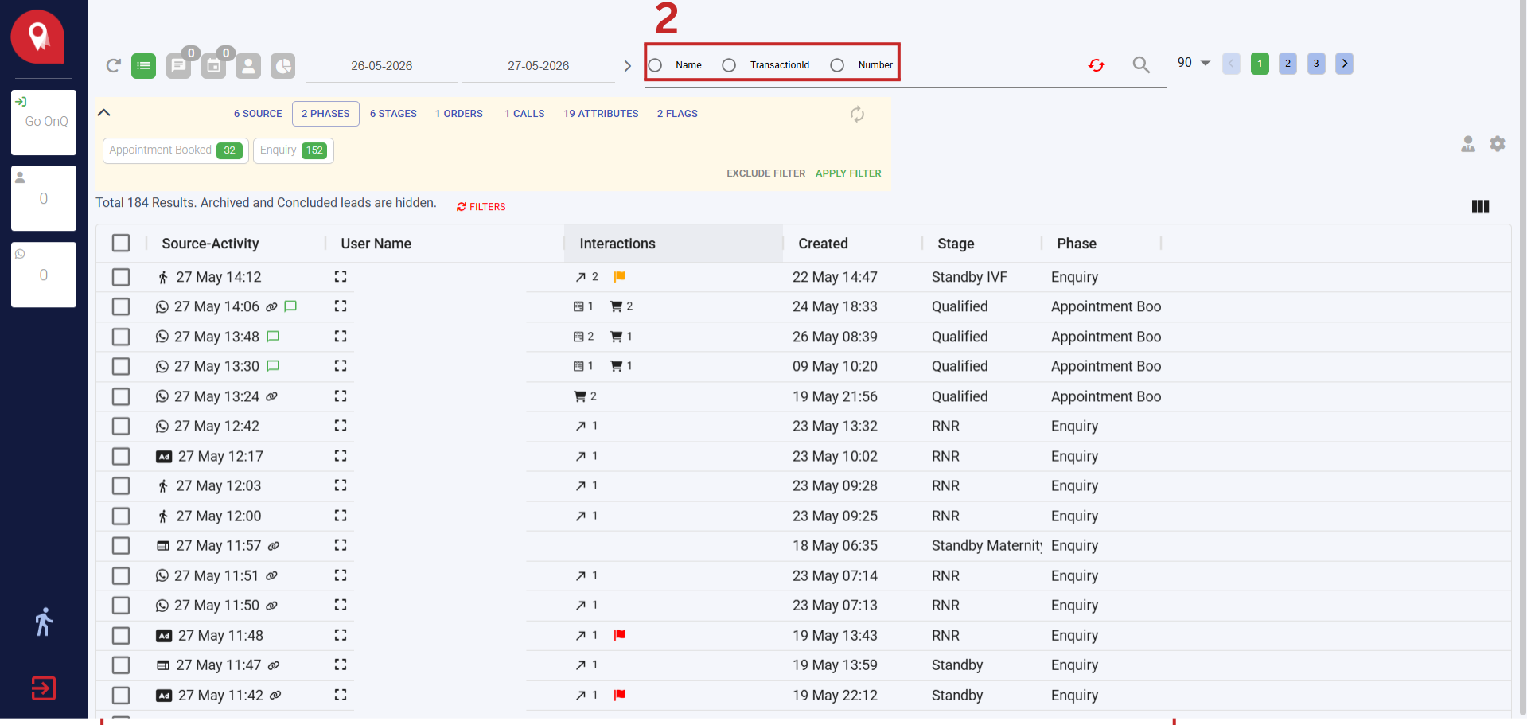1527x725 pixels.
Task: Click the 26-05-2026 start date field
Action: tap(382, 66)
